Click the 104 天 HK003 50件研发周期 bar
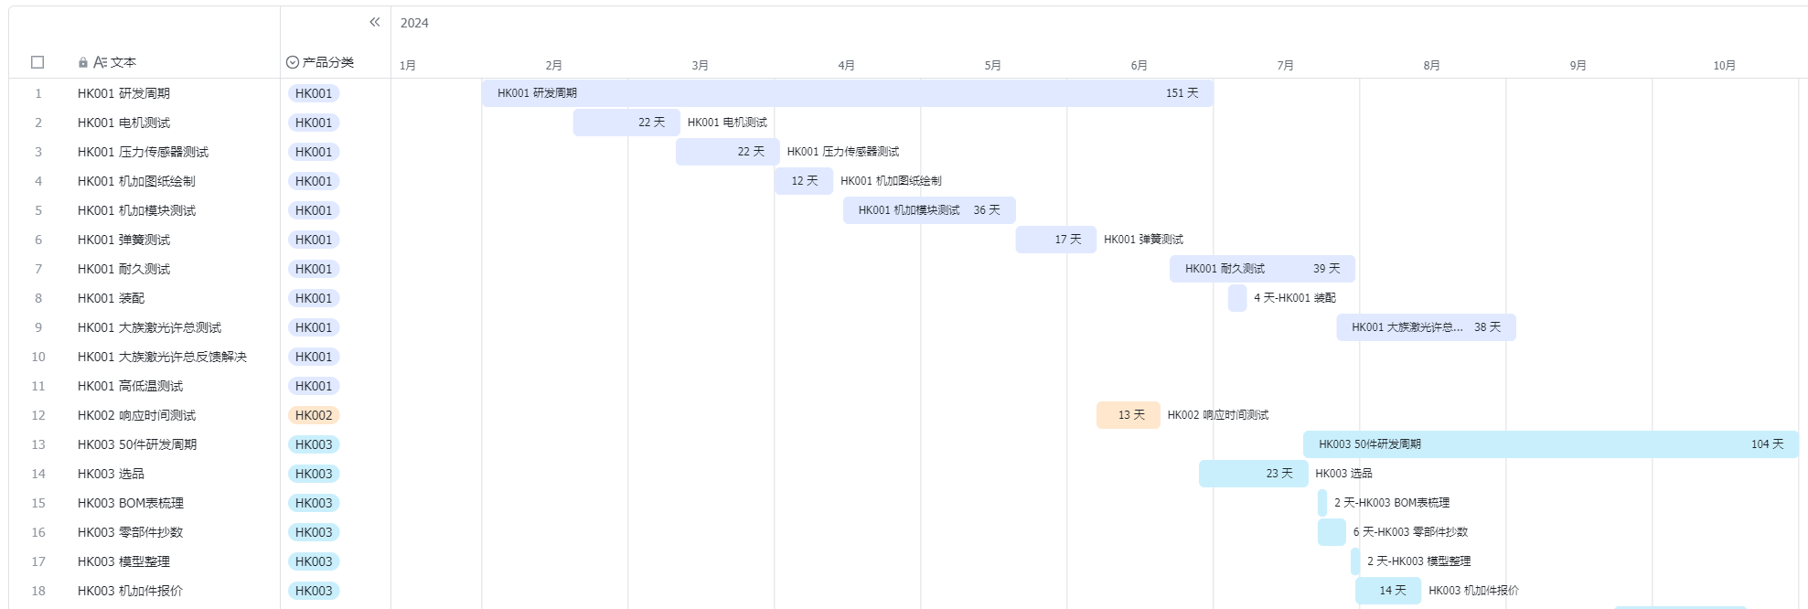 point(1550,444)
